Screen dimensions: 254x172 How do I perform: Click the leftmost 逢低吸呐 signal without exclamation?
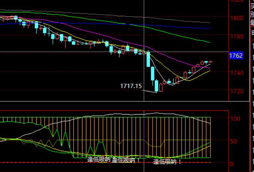pyautogui.click(x=99, y=160)
